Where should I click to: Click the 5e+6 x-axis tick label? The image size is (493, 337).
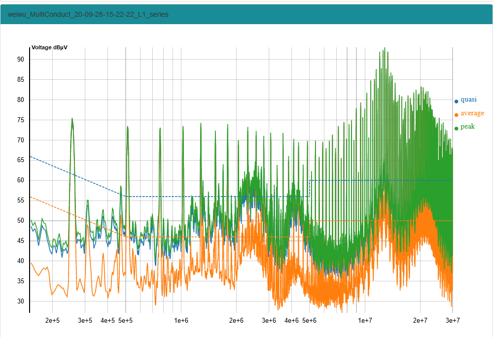[x=309, y=321]
